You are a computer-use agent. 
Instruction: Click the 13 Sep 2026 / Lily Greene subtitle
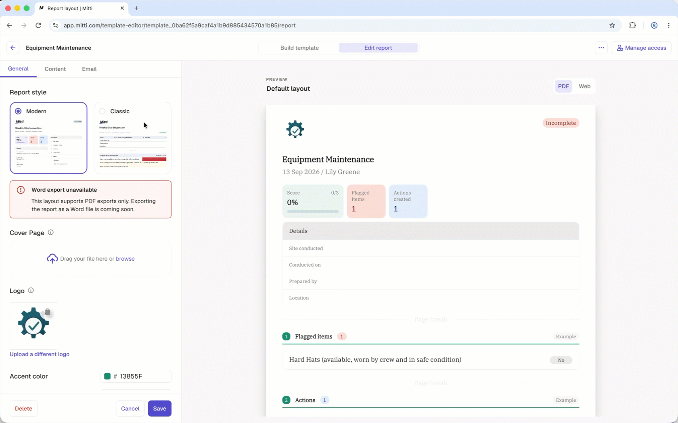coord(321,172)
